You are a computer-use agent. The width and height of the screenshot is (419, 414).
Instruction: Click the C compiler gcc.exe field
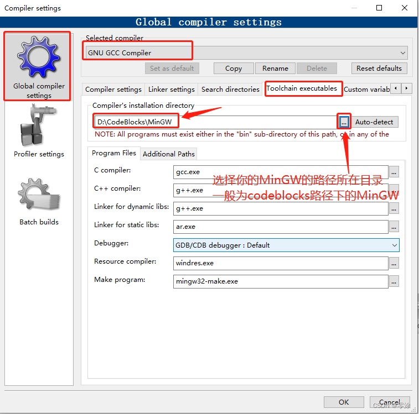(x=281, y=172)
